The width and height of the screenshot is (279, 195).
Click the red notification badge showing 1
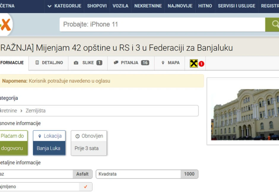201,64
